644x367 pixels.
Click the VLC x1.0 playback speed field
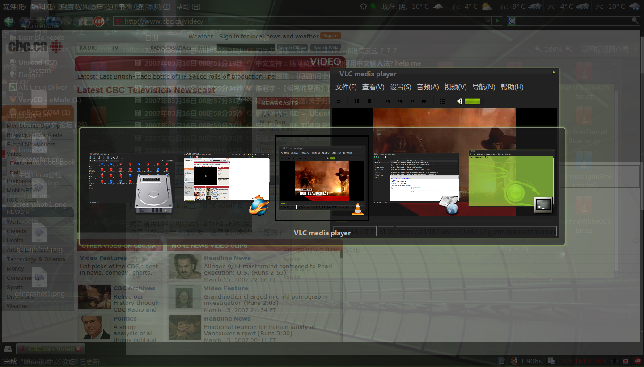(x=386, y=231)
